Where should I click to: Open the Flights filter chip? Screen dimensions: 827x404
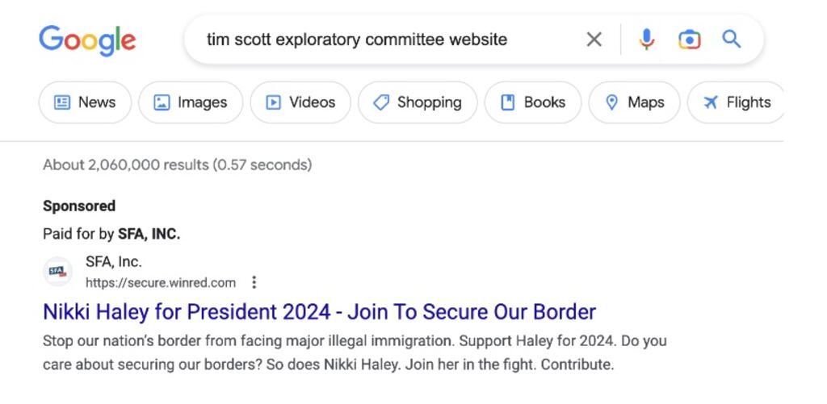click(x=737, y=102)
